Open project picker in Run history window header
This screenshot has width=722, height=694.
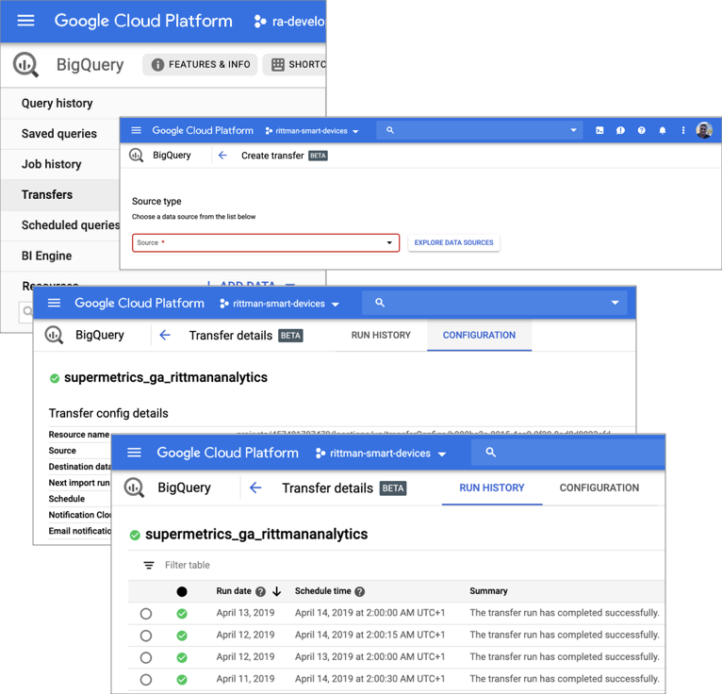pyautogui.click(x=381, y=454)
